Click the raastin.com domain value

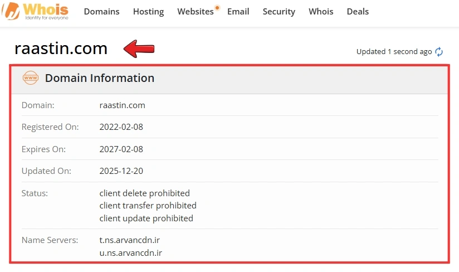tap(123, 105)
